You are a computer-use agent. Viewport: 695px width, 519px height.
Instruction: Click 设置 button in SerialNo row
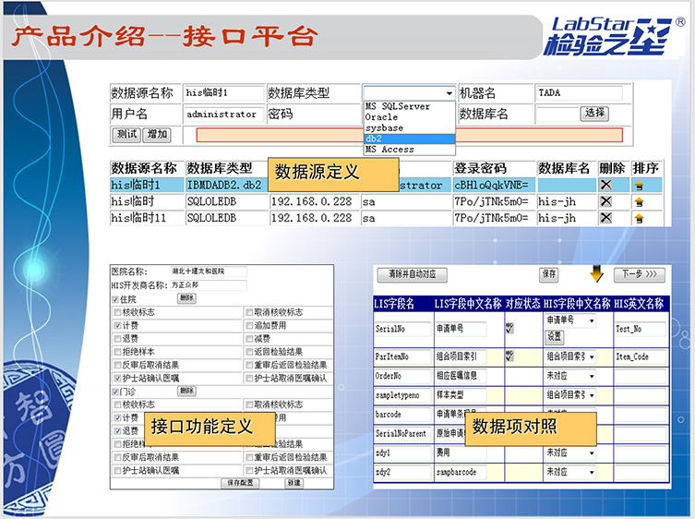pos(554,337)
